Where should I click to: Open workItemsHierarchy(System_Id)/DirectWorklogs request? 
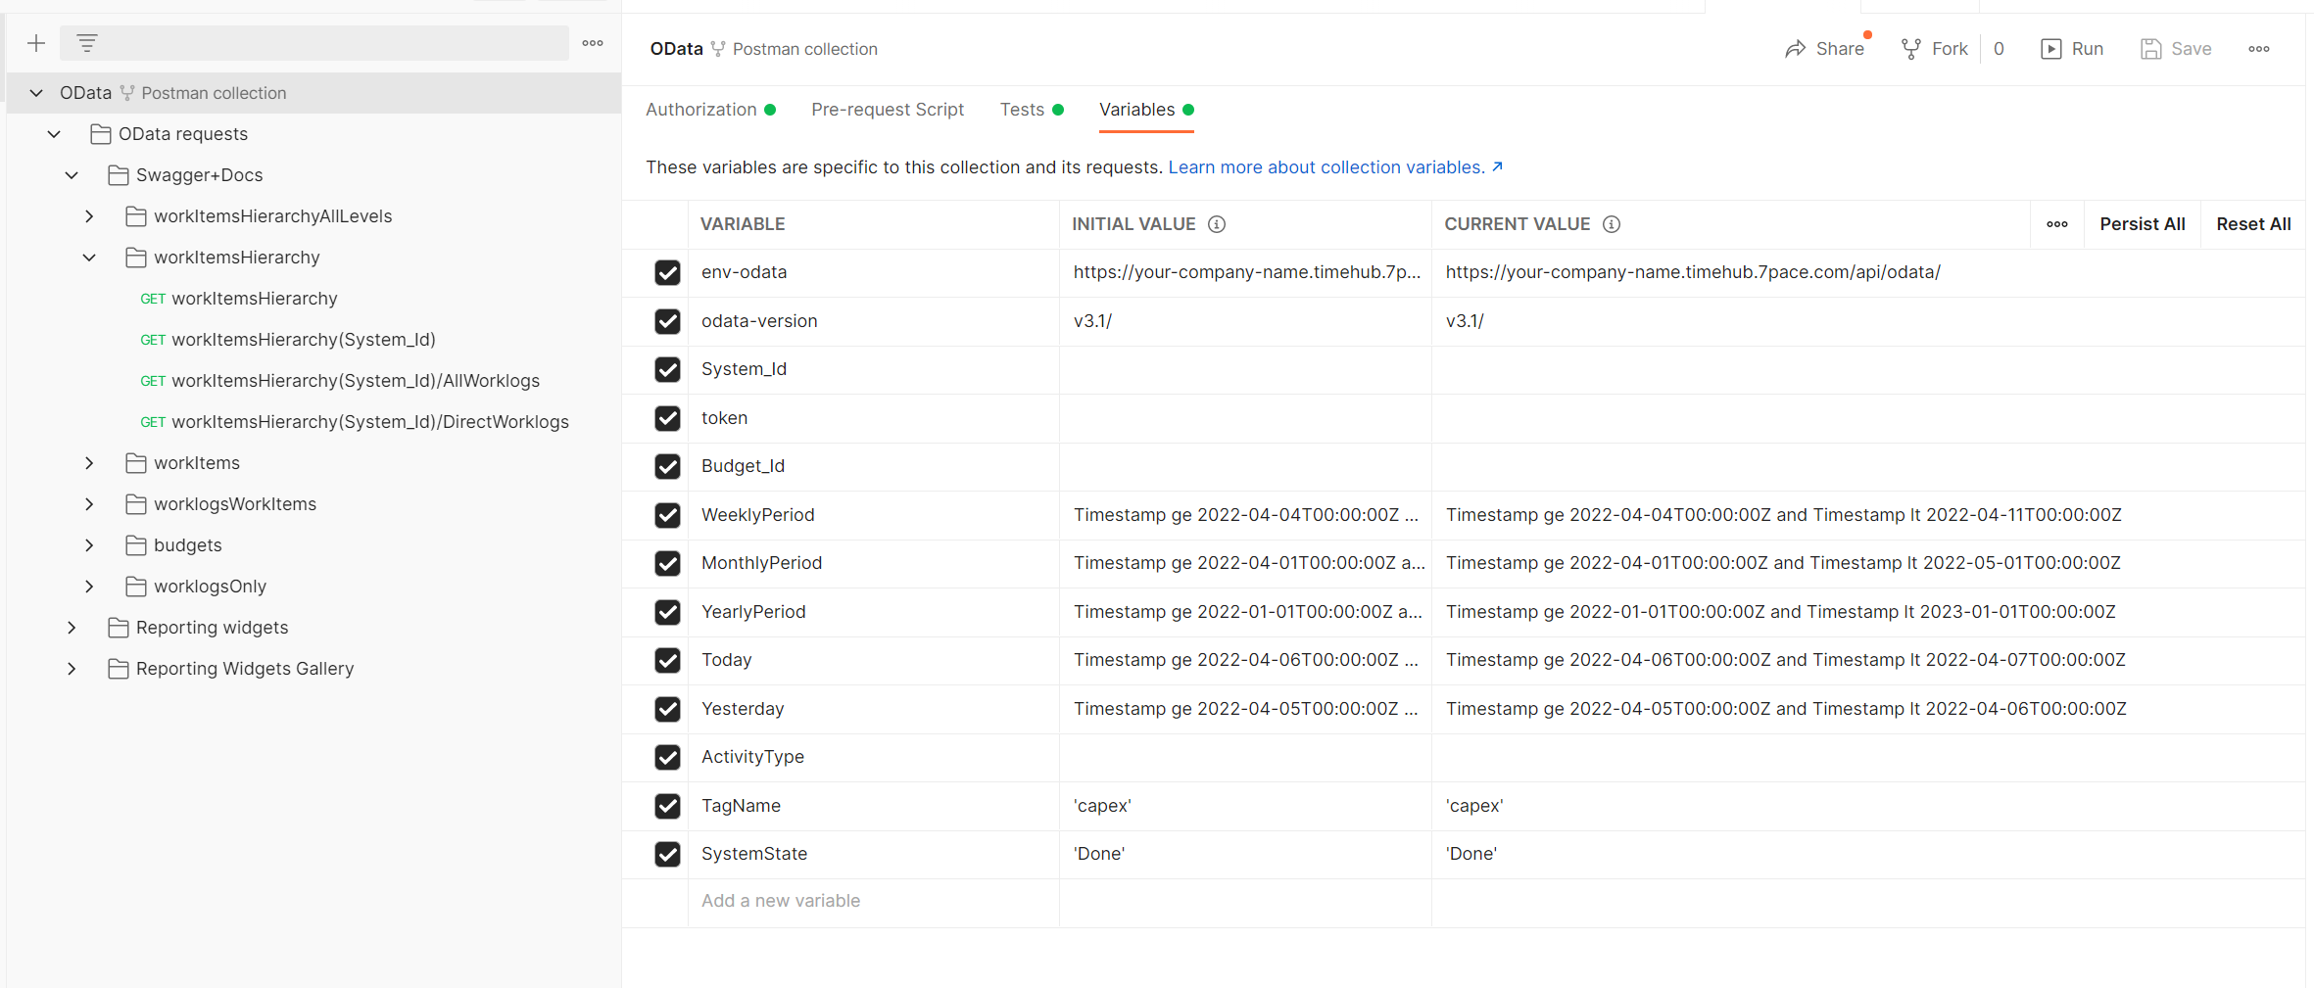click(x=355, y=422)
